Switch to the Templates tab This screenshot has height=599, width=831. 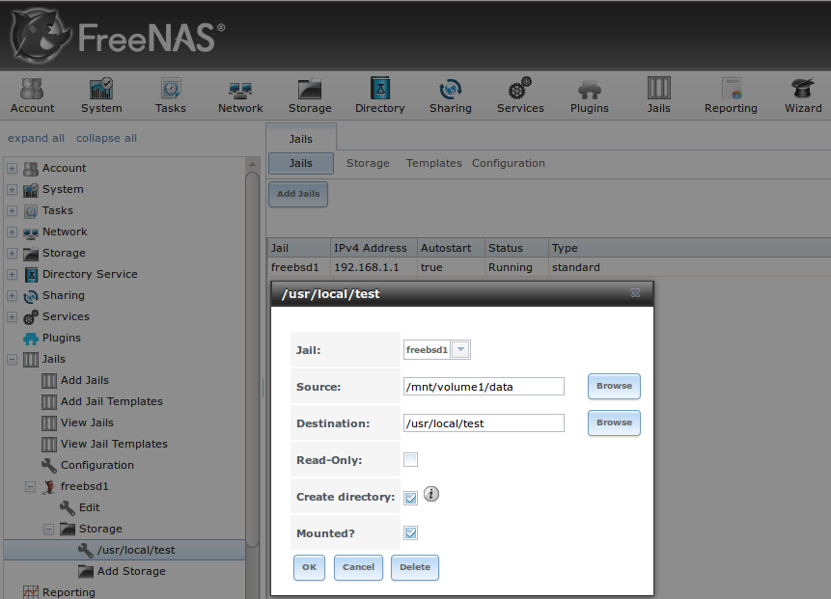pos(433,163)
